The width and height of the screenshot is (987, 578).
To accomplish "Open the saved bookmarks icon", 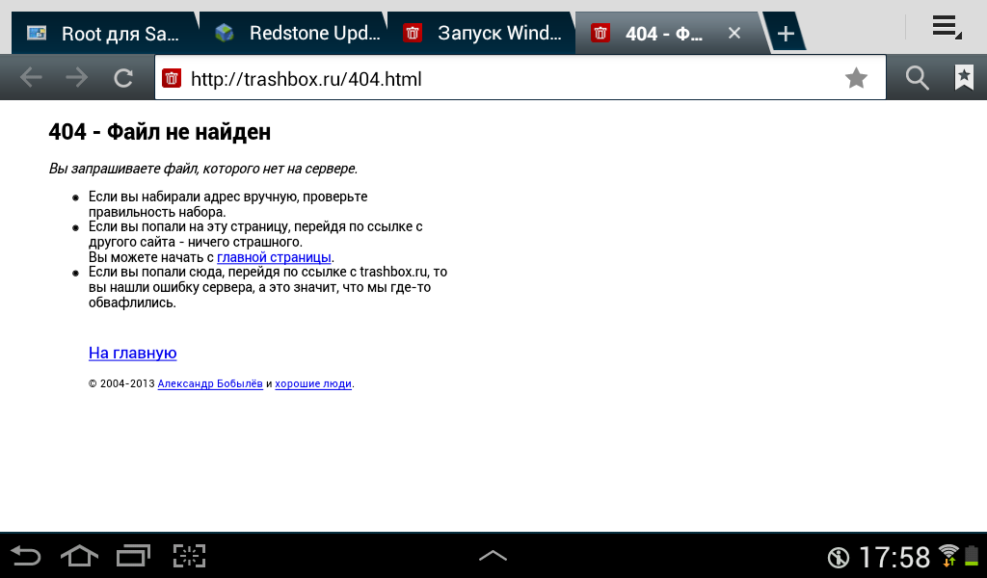I will (964, 78).
